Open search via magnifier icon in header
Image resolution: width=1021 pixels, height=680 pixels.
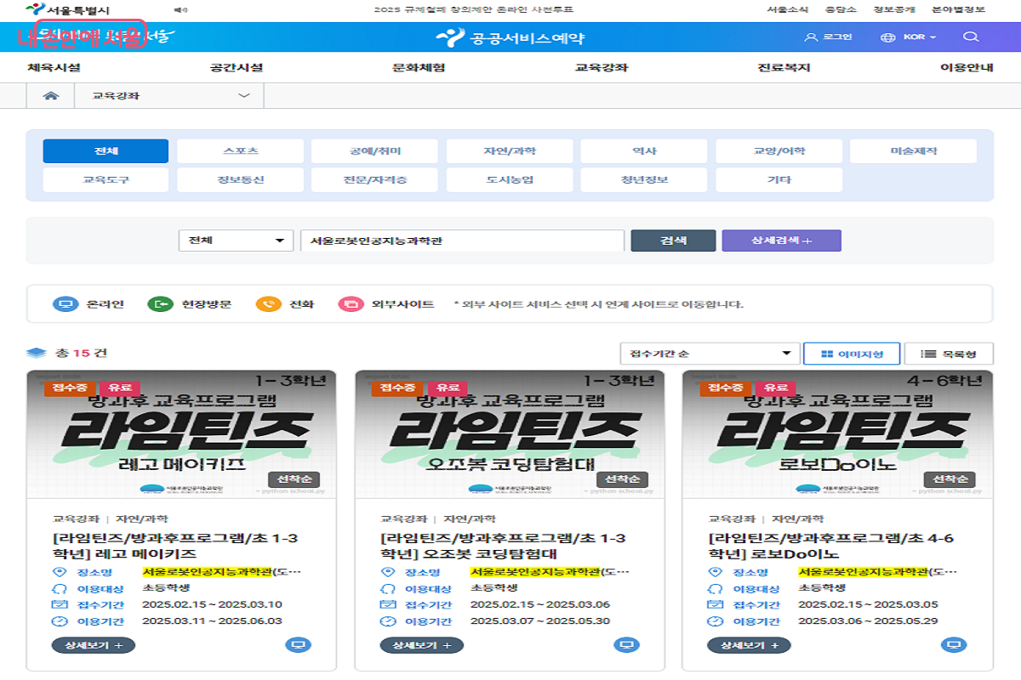[971, 37]
